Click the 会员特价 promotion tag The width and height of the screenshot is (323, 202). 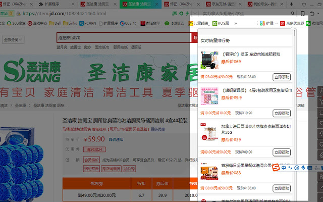coord(91,160)
